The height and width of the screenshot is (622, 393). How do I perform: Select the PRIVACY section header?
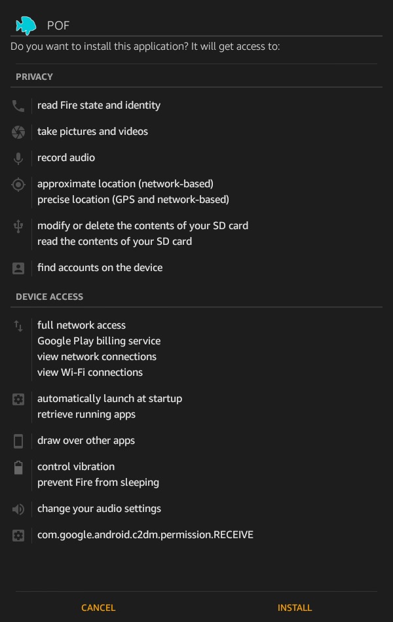click(x=34, y=77)
